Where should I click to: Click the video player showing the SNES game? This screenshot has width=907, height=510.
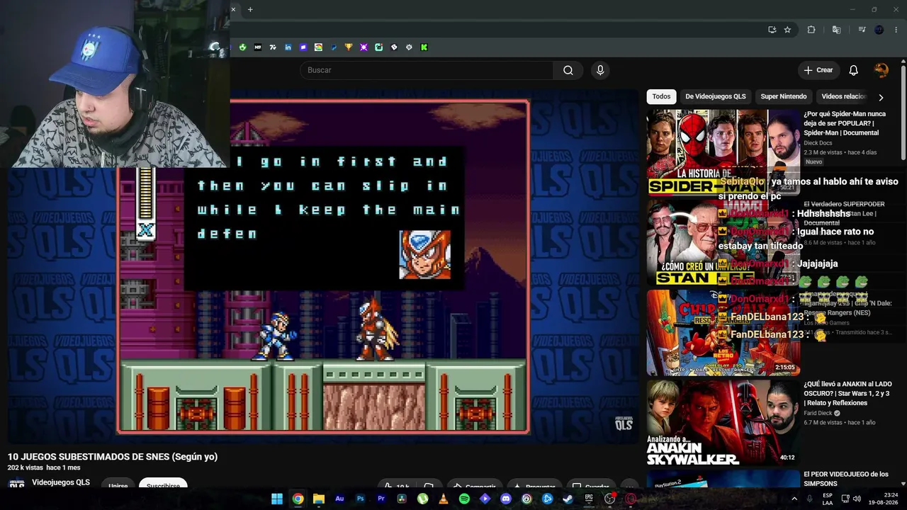click(323, 266)
